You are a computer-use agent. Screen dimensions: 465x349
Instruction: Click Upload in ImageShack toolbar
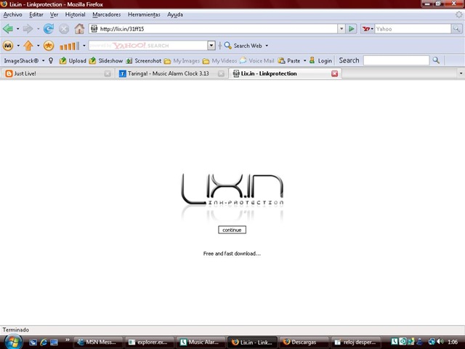click(x=73, y=60)
